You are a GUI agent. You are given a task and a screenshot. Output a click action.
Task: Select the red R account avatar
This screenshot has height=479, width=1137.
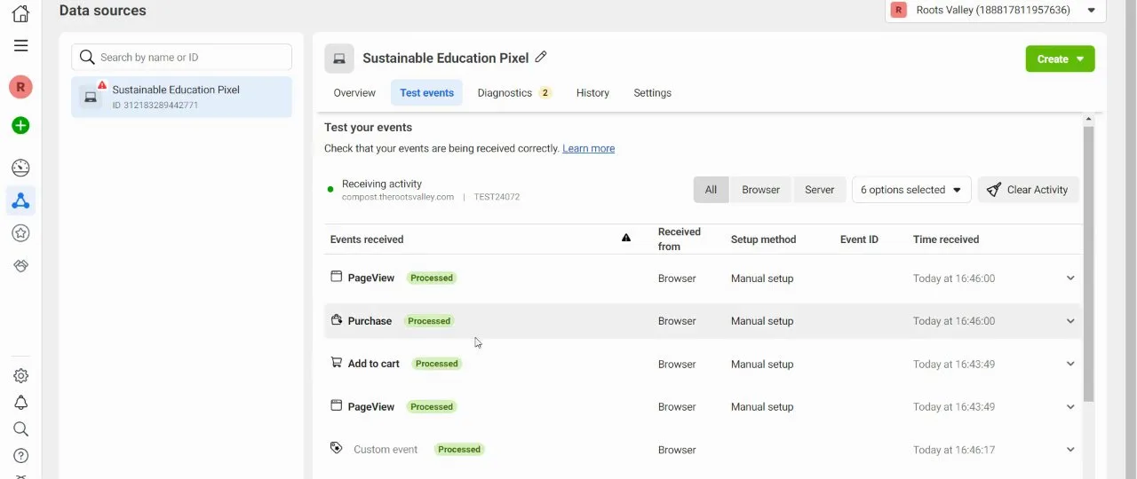pos(20,86)
